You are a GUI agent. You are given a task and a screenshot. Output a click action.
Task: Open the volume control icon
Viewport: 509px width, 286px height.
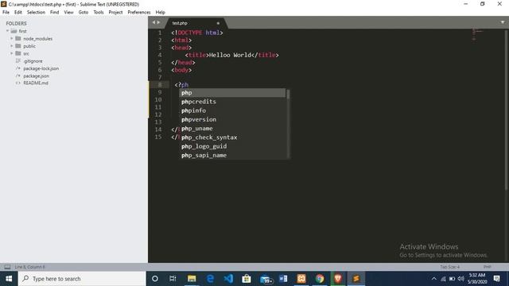460,279
